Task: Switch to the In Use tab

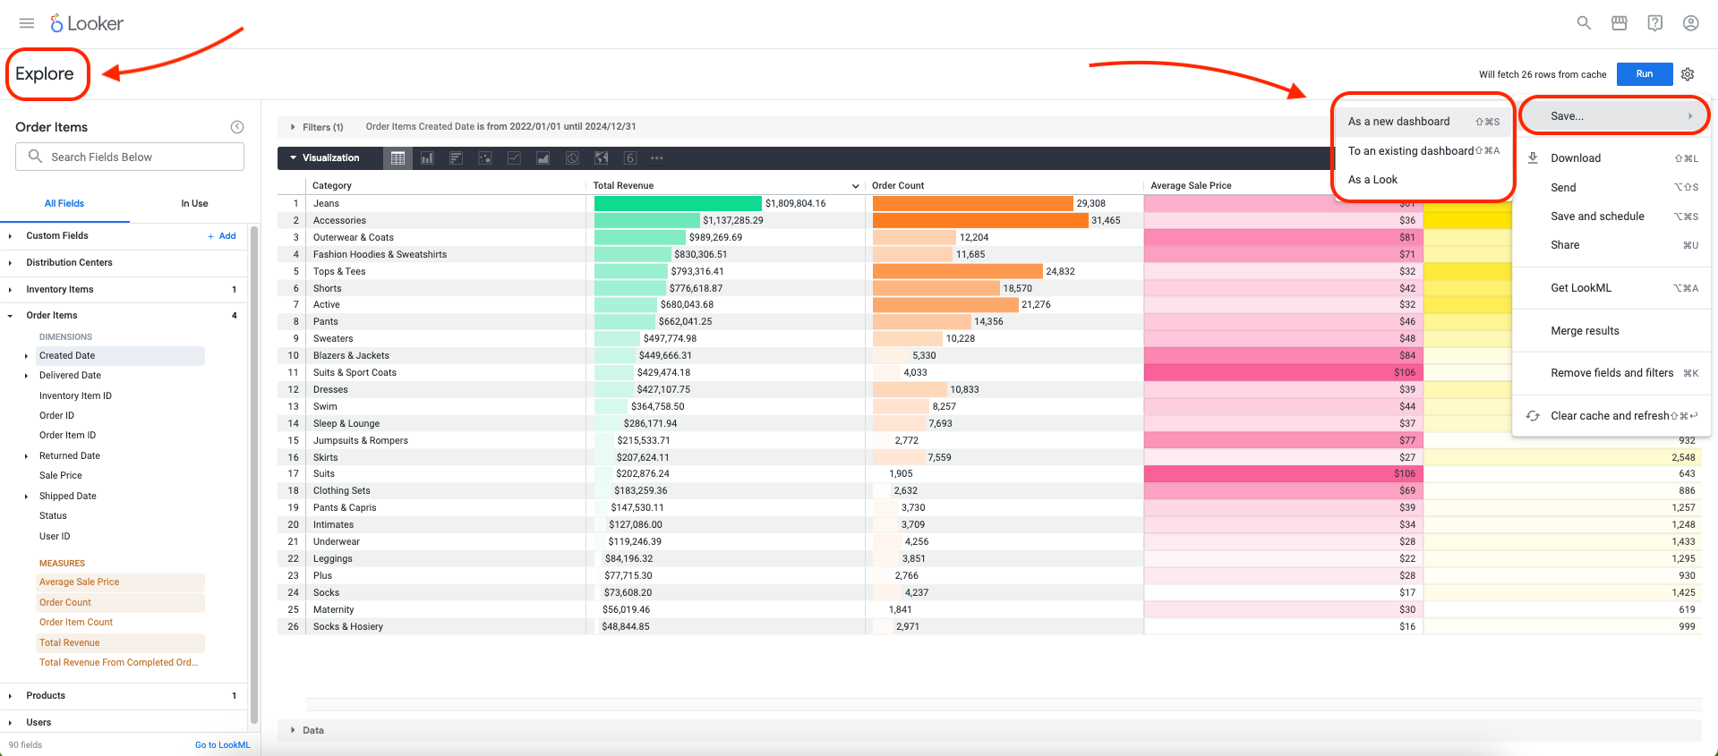Action: (x=194, y=203)
